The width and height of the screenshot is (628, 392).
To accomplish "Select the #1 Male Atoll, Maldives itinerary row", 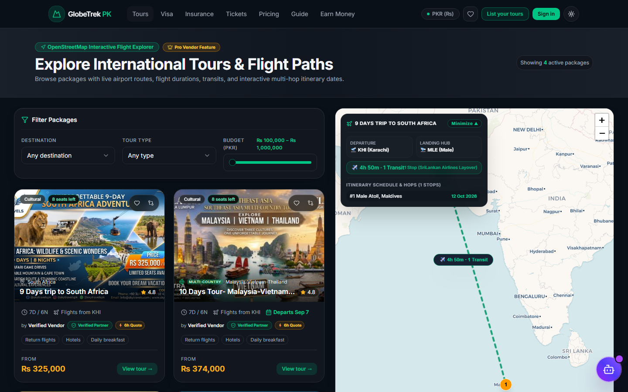I will tap(413, 196).
